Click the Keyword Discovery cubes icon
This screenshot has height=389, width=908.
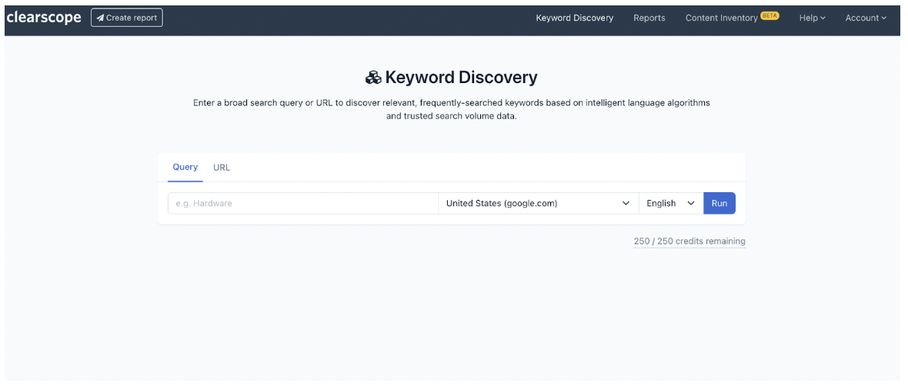[373, 77]
